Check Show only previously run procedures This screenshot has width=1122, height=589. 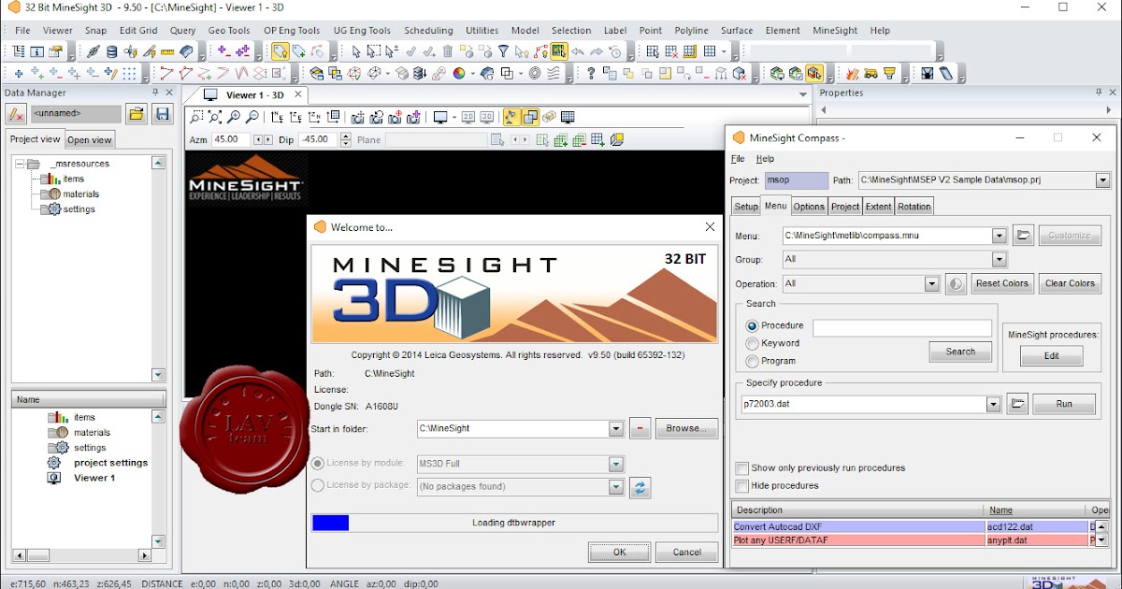742,467
